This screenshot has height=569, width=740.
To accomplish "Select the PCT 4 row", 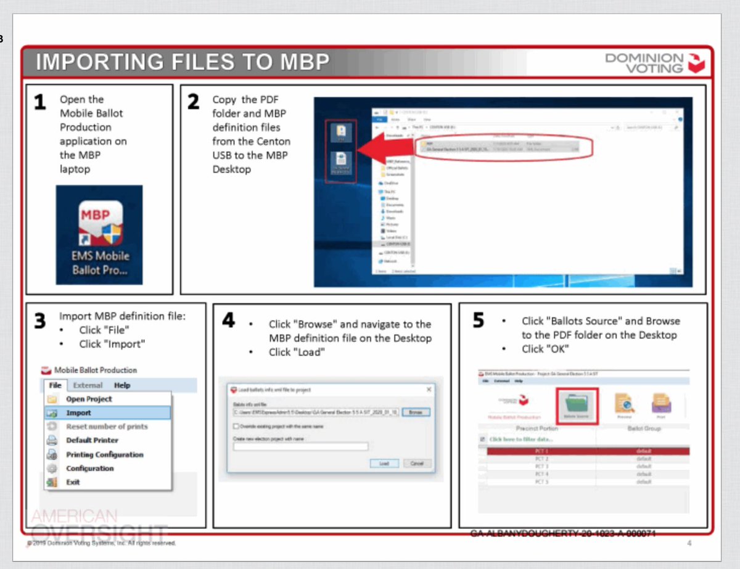I will [588, 474].
